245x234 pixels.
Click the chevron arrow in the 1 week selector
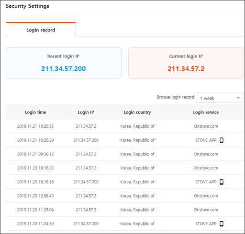(238, 98)
